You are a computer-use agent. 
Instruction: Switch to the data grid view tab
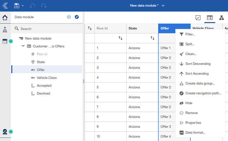(210, 18)
